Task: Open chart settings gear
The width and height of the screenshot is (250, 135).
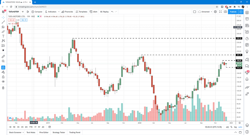Action: pos(215,12)
